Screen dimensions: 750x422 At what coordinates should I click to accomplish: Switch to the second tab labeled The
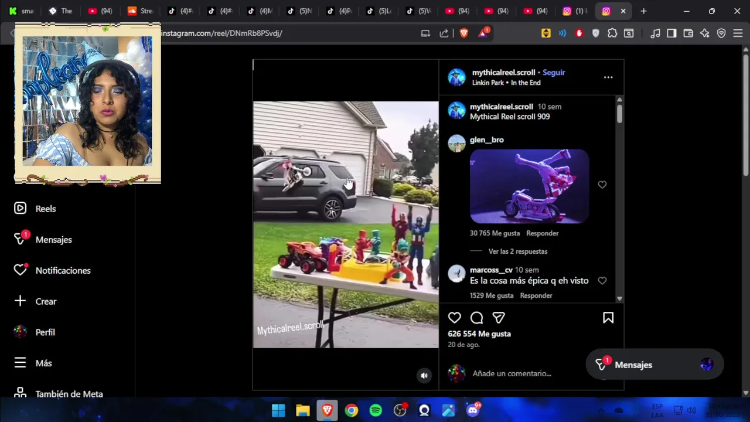61,11
